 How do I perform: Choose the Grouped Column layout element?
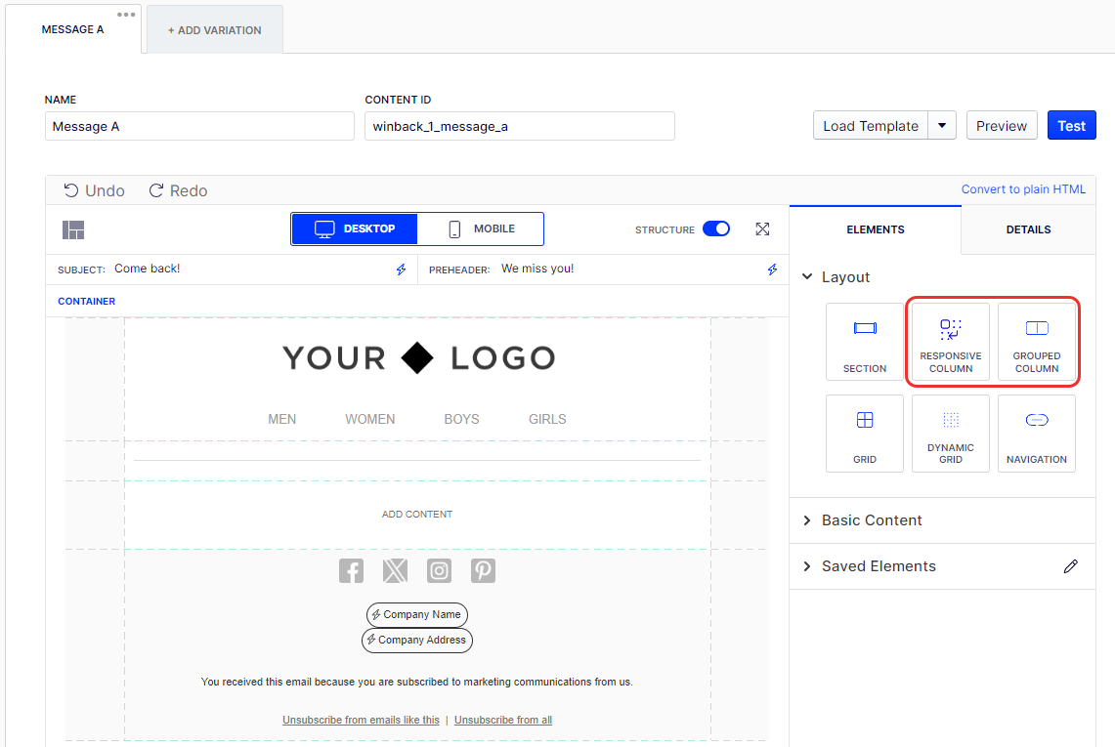click(1036, 341)
